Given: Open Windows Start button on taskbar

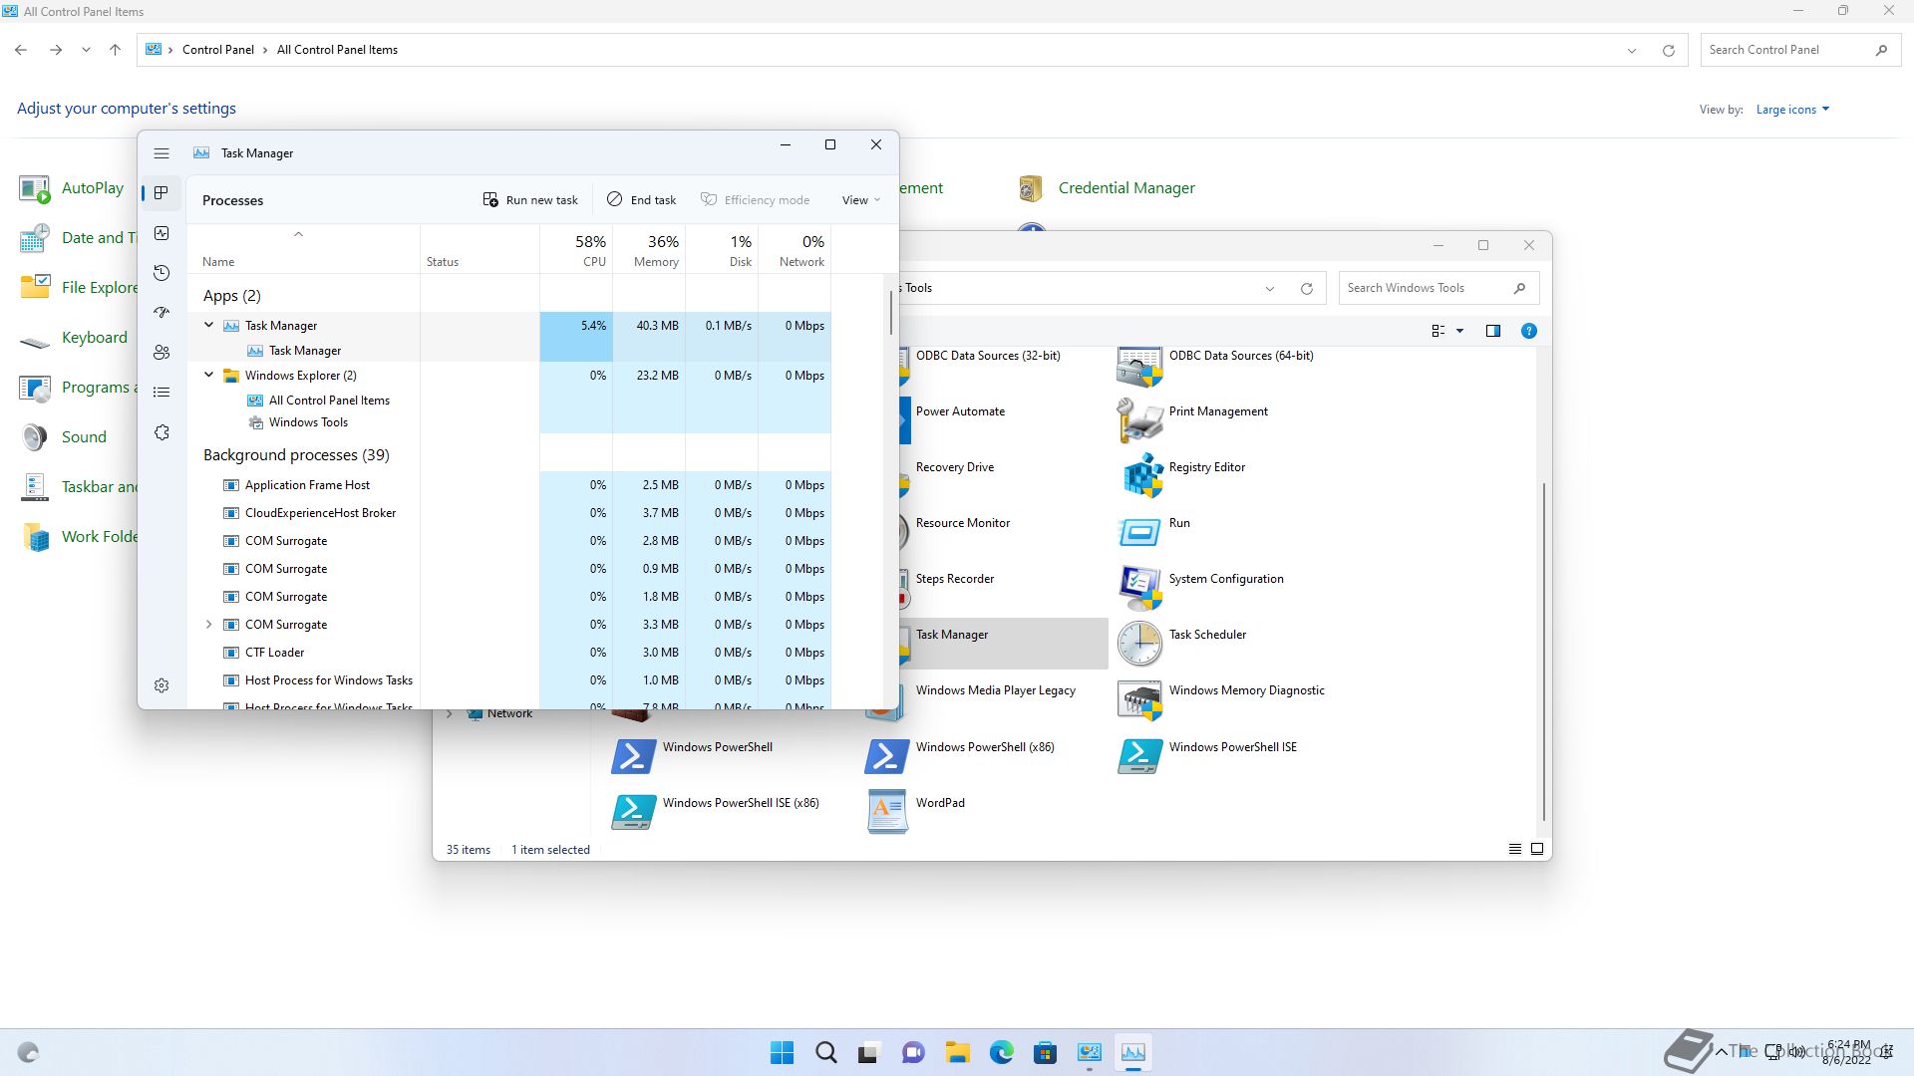Looking at the screenshot, I should (783, 1052).
